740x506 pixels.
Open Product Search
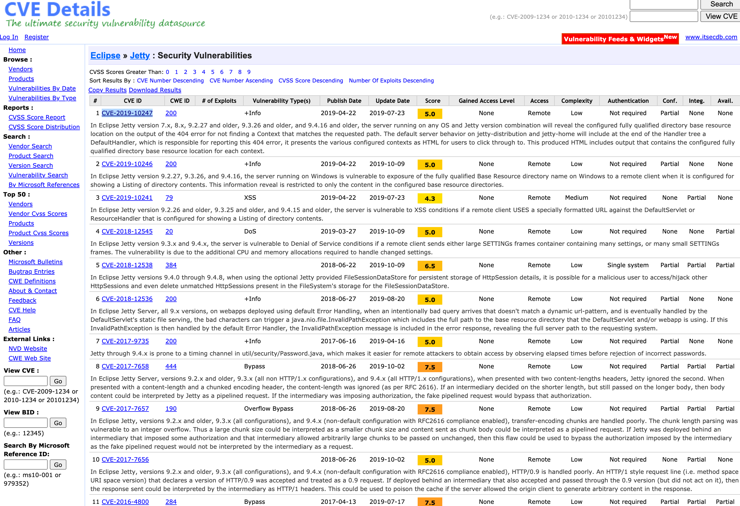(31, 156)
